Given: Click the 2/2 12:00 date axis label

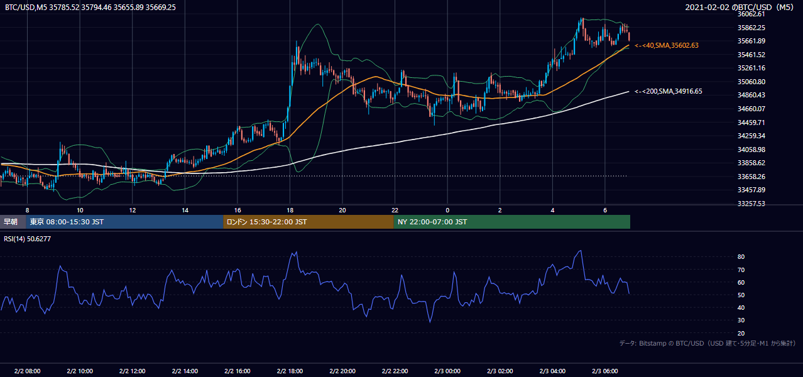Looking at the screenshot, I should pyautogui.click(x=132, y=371).
